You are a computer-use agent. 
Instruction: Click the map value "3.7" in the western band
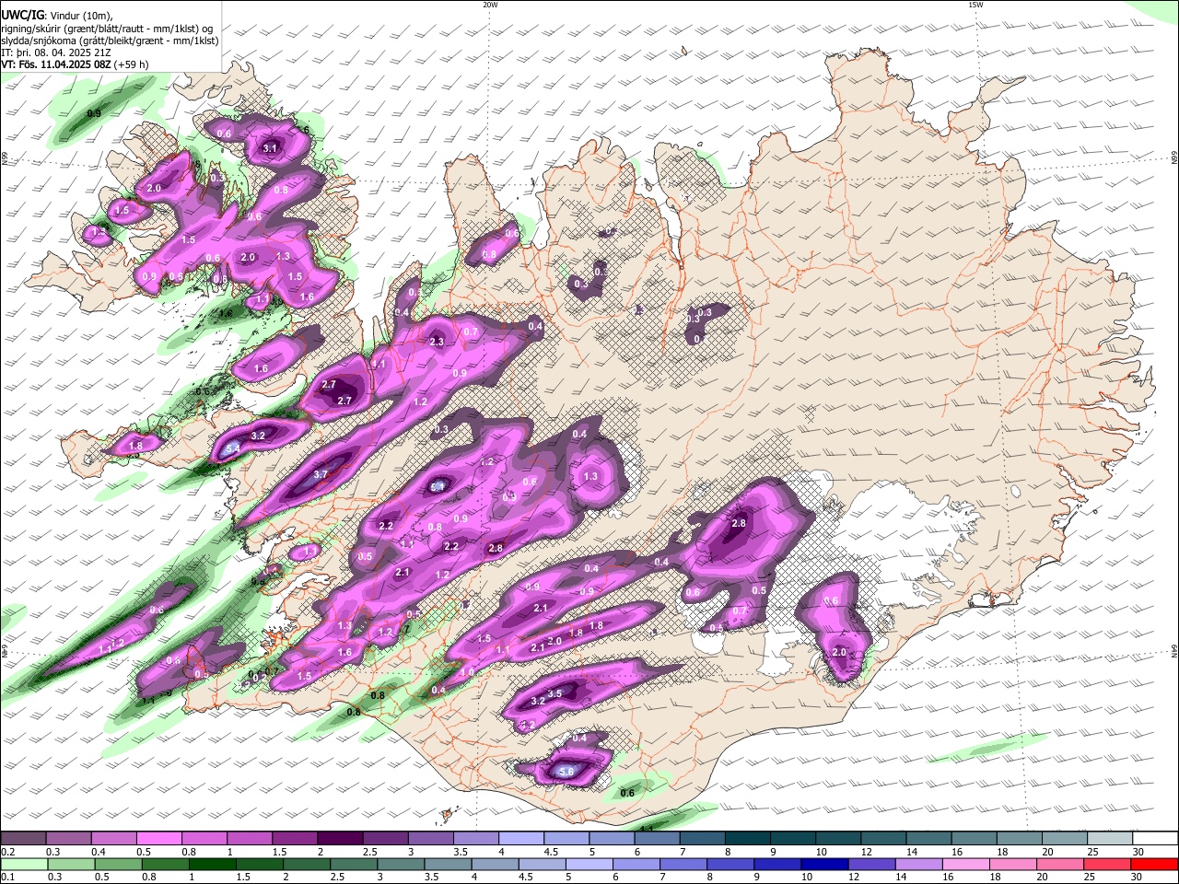321,474
